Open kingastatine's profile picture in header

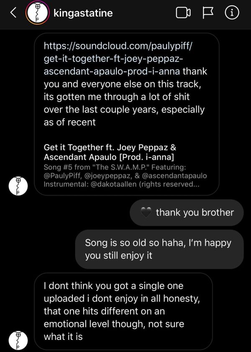pos(37,13)
